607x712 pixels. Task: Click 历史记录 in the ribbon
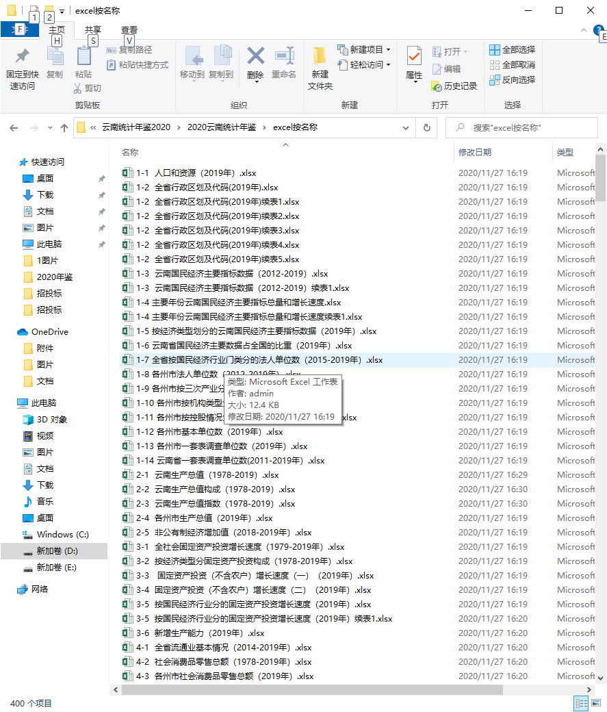[x=454, y=86]
